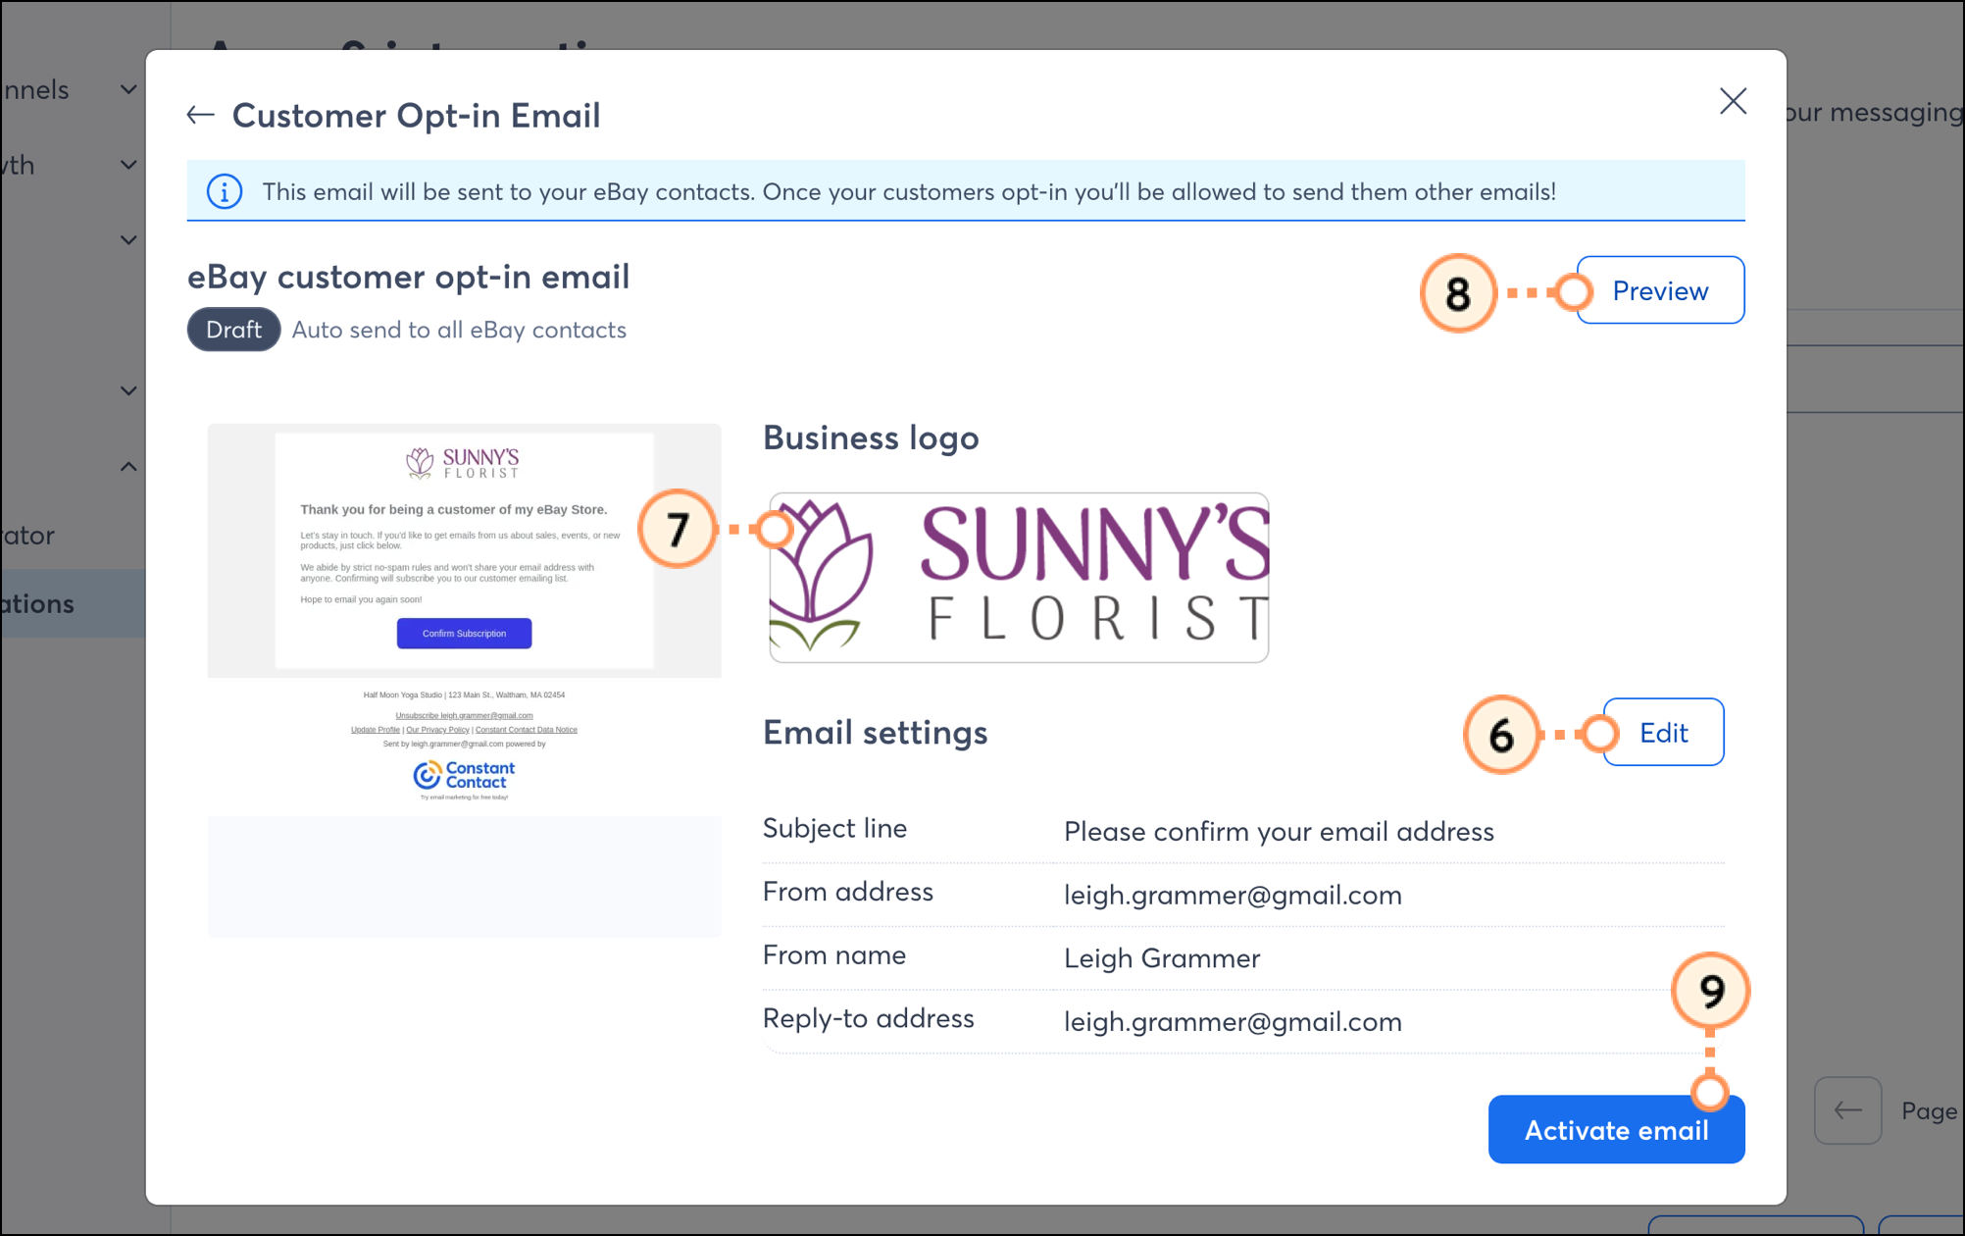Select the 'ator' item in the background sidebar
The height and width of the screenshot is (1236, 1965).
(29, 536)
